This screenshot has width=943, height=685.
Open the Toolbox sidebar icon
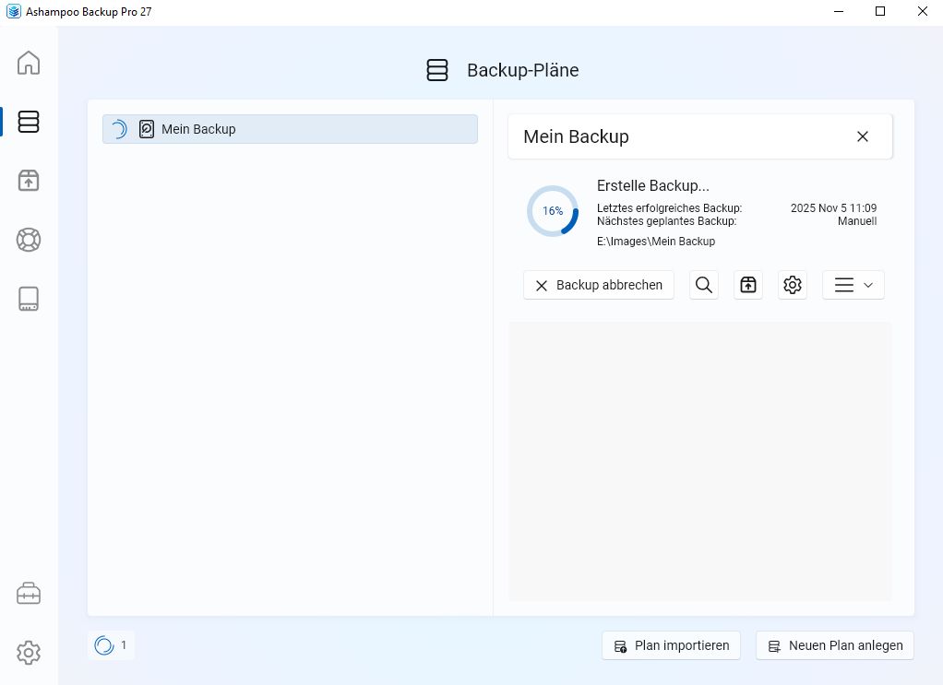[29, 594]
